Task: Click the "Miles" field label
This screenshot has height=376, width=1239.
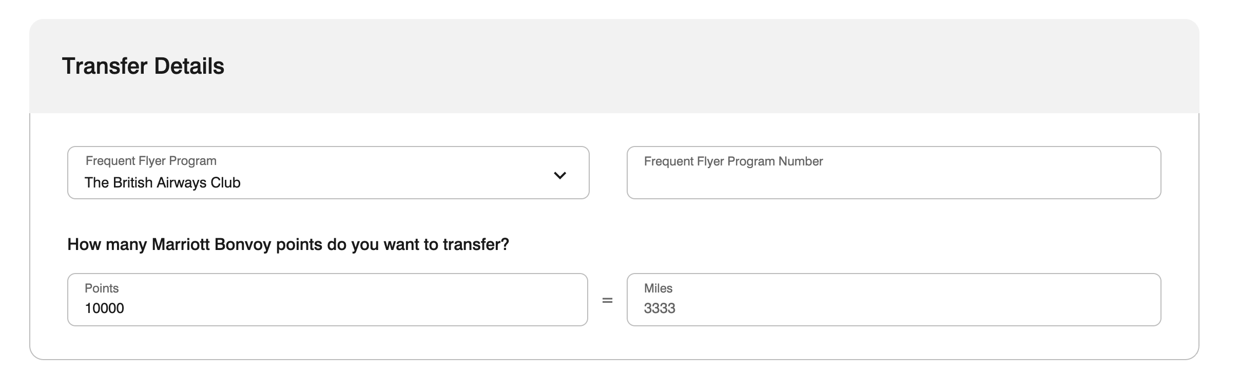Action: click(x=658, y=288)
